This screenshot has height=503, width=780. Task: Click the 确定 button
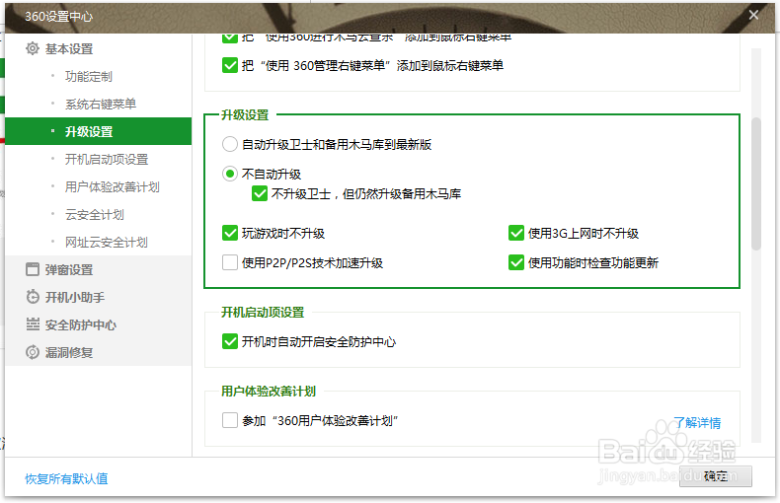716,476
